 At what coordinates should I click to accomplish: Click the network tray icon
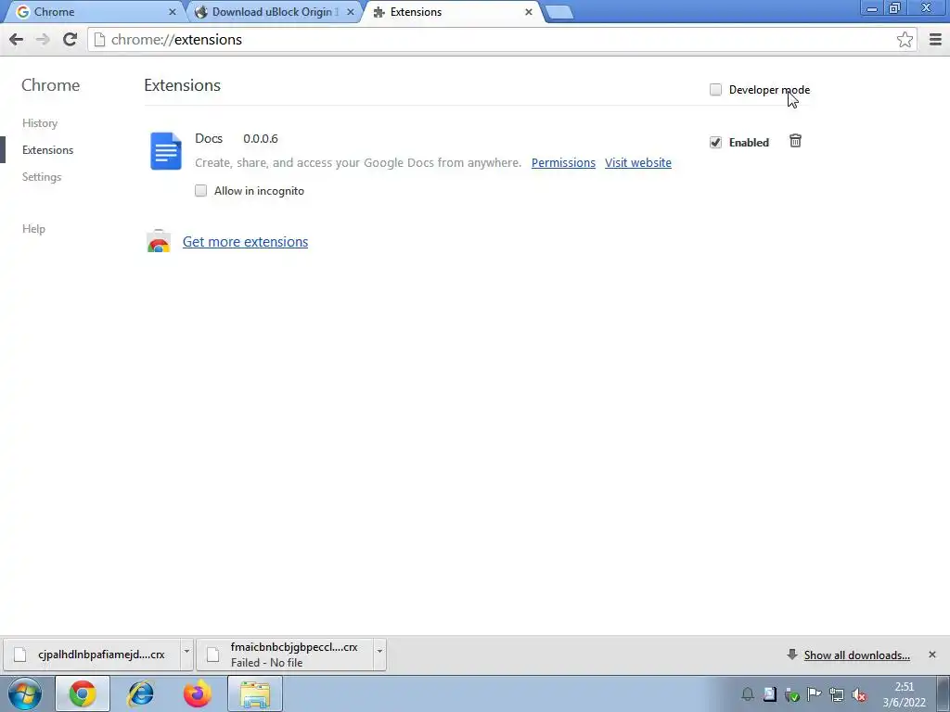837,694
